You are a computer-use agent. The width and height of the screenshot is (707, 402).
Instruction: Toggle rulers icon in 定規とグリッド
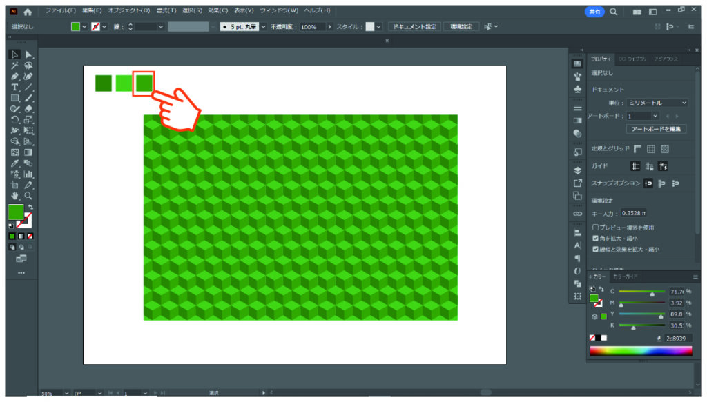pos(637,148)
